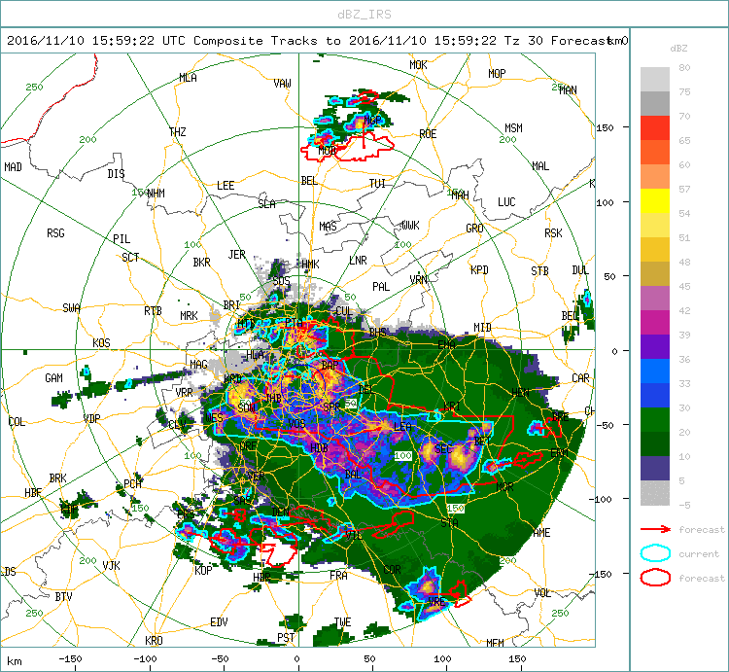The width and height of the screenshot is (729, 672).
Task: Click the VJK station label
Action: coord(111,565)
